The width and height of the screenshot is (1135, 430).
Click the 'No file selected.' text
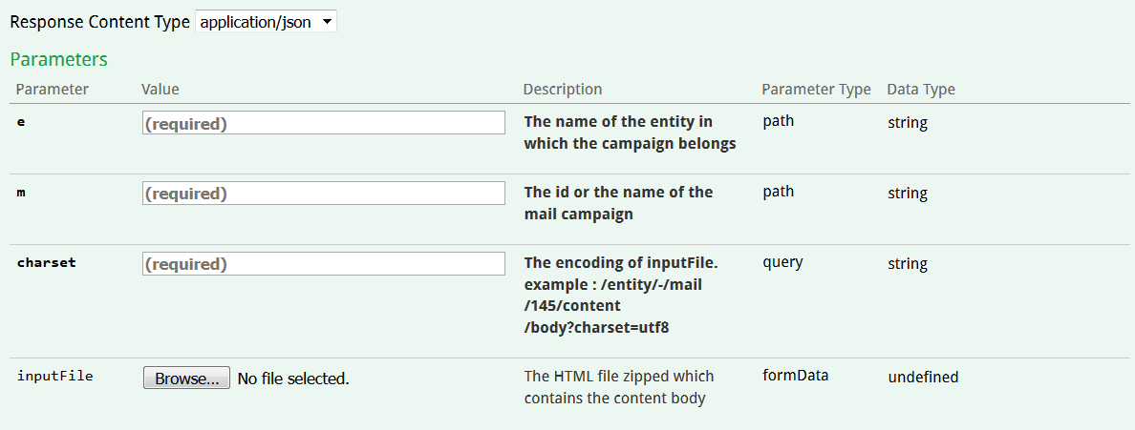tap(293, 379)
